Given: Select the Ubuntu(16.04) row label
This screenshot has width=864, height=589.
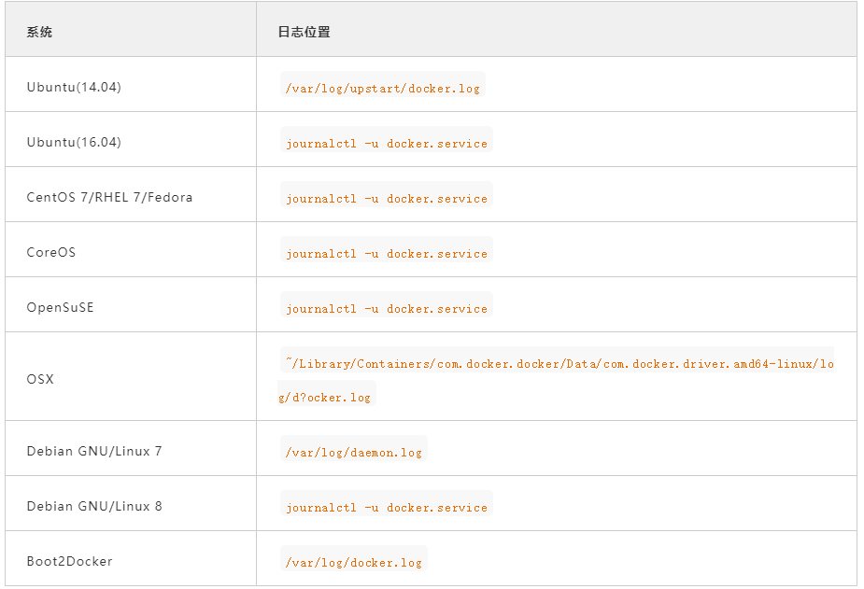Looking at the screenshot, I should tap(74, 142).
